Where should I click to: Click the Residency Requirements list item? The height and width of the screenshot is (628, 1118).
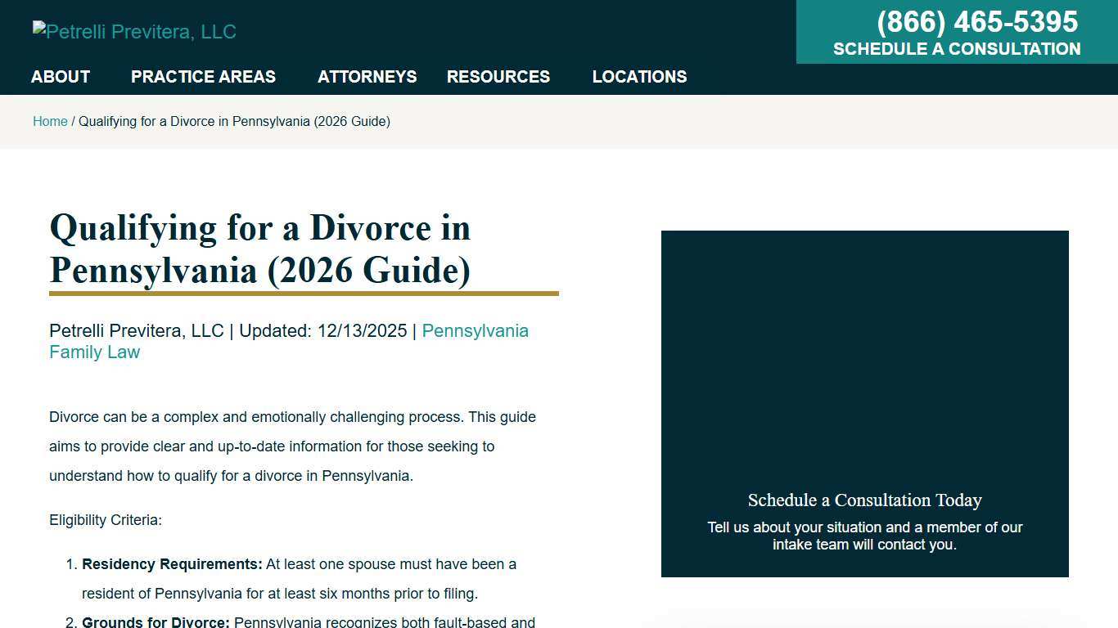(300, 578)
